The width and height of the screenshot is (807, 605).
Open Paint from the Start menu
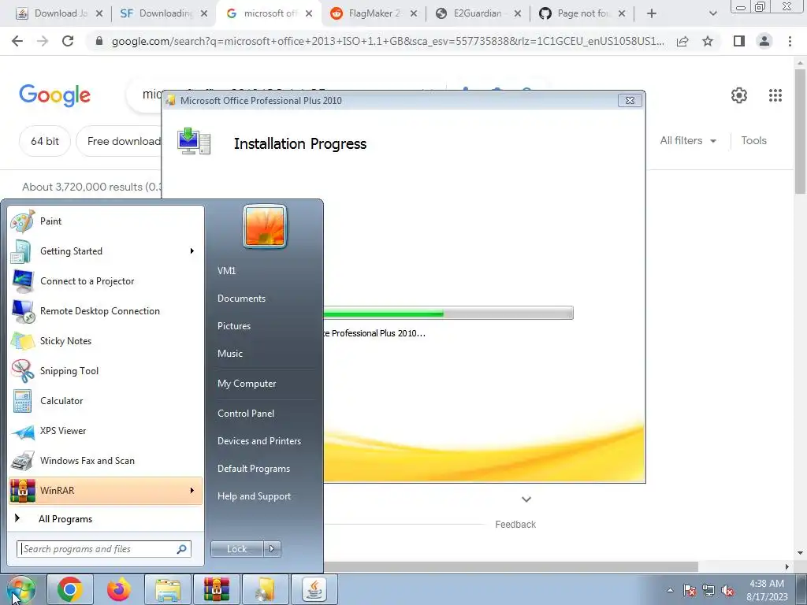pos(106,221)
